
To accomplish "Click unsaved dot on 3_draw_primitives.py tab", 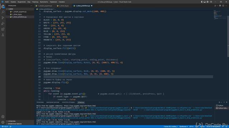I will click(x=92, y=6).
